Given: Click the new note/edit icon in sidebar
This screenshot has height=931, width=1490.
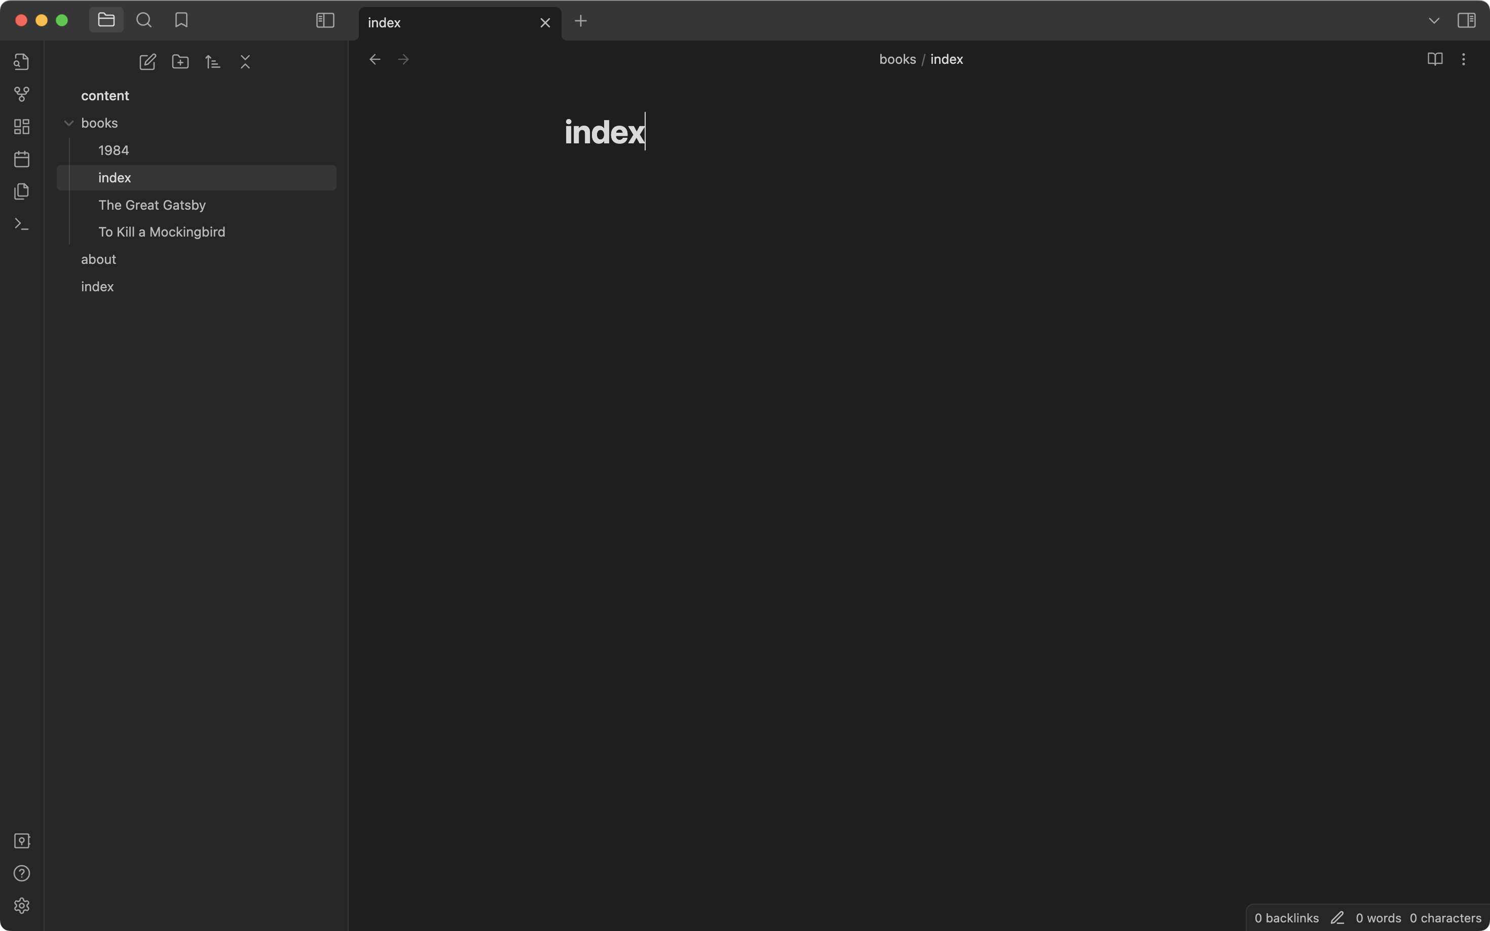Looking at the screenshot, I should (x=146, y=61).
